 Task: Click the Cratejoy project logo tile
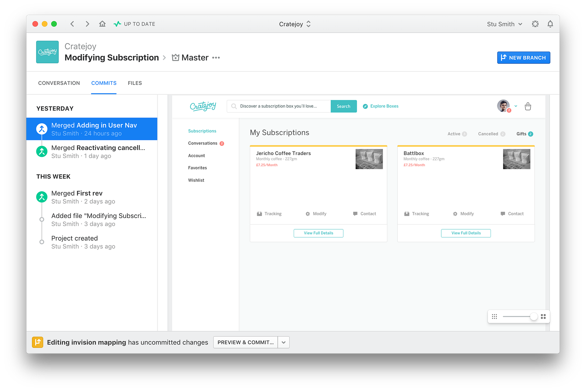[x=47, y=52]
